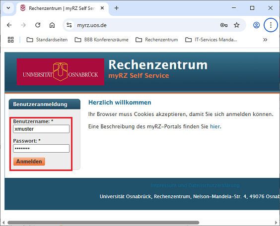Click the horizontal scrollbar thumb

(x=103, y=223)
